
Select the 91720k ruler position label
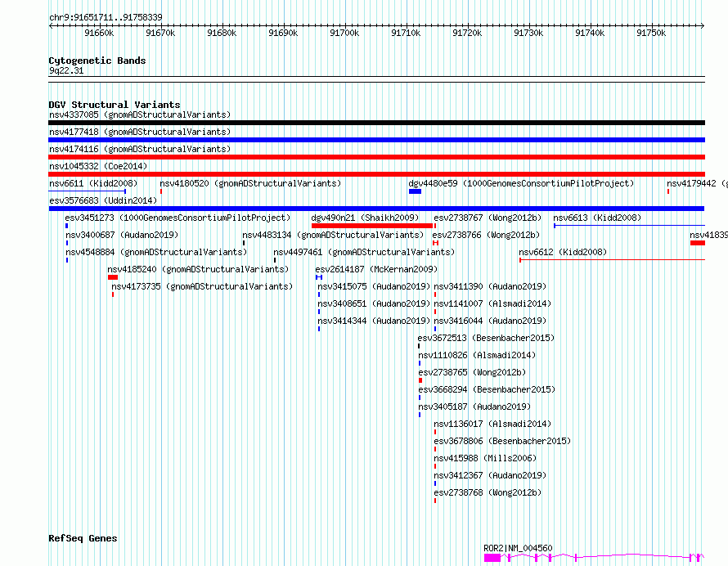point(467,33)
